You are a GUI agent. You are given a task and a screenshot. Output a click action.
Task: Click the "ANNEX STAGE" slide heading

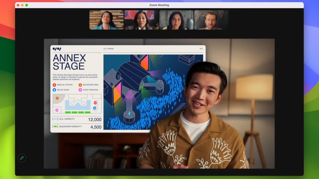(69, 62)
